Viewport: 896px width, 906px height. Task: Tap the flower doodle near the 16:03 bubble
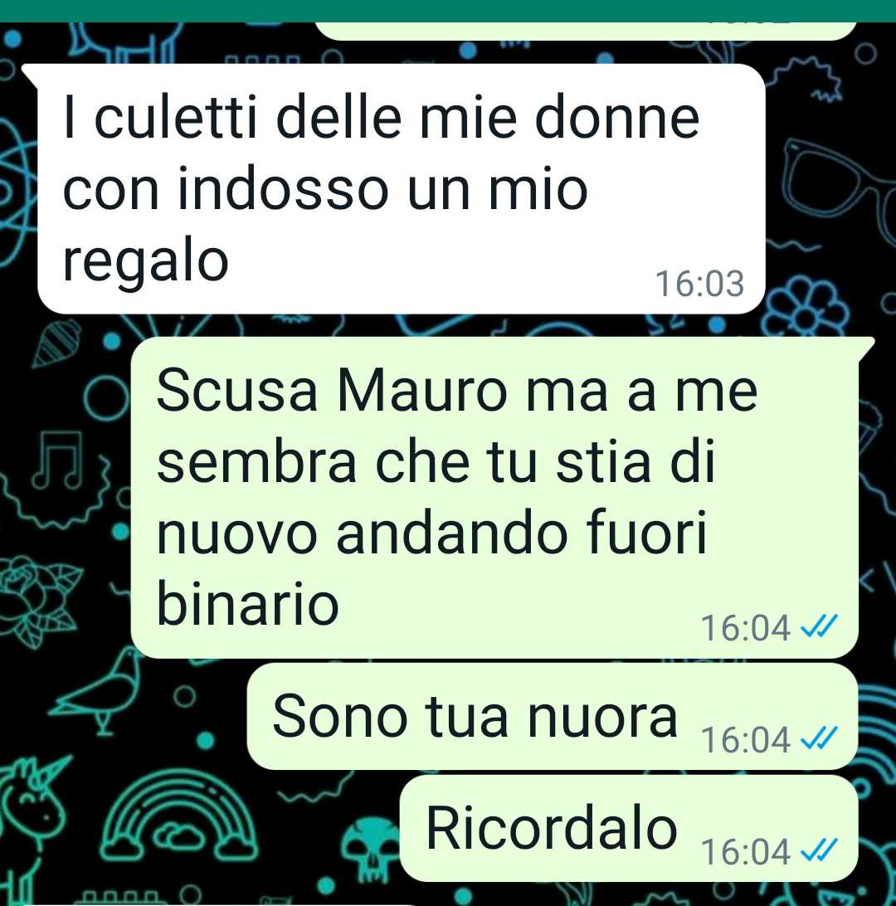[806, 305]
